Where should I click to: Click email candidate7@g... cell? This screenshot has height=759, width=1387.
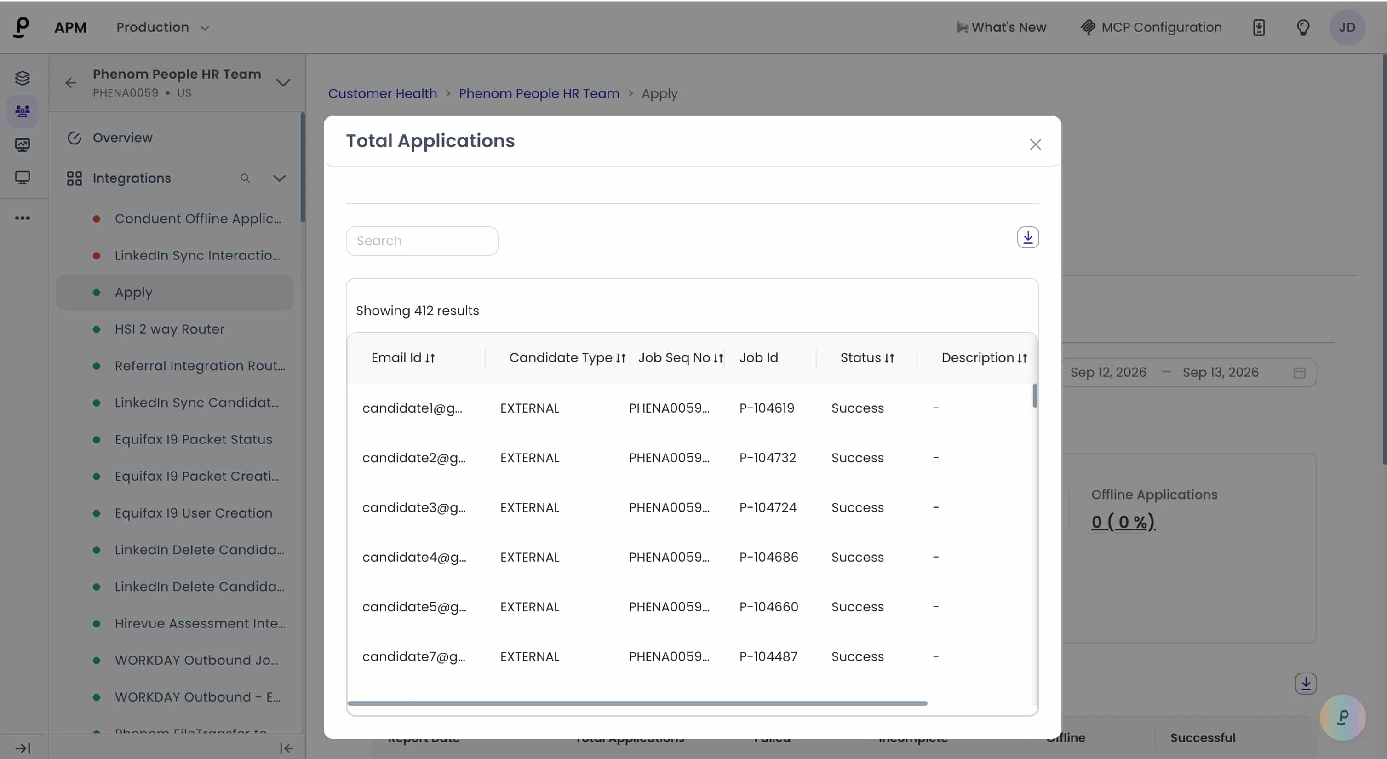click(x=414, y=656)
